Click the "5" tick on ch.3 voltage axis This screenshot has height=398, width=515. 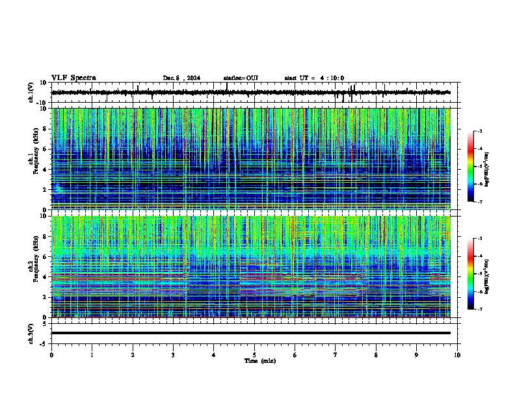tap(46, 323)
